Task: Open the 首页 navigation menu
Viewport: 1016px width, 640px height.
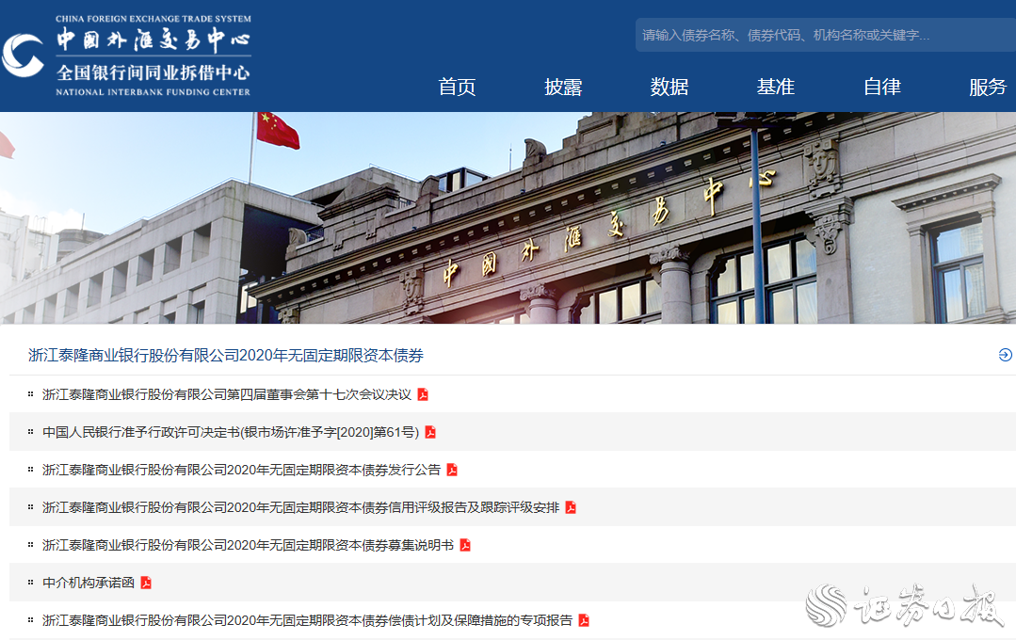Action: click(x=457, y=87)
